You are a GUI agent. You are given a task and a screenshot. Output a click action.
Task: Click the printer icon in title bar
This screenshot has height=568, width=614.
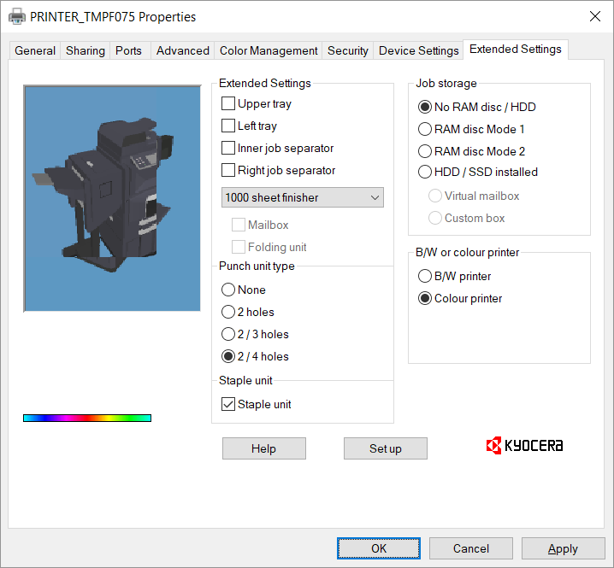click(16, 16)
